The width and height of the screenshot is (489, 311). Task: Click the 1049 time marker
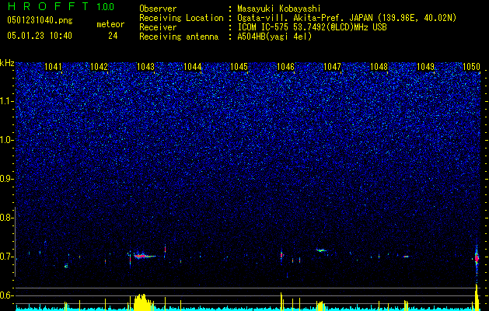[426, 67]
